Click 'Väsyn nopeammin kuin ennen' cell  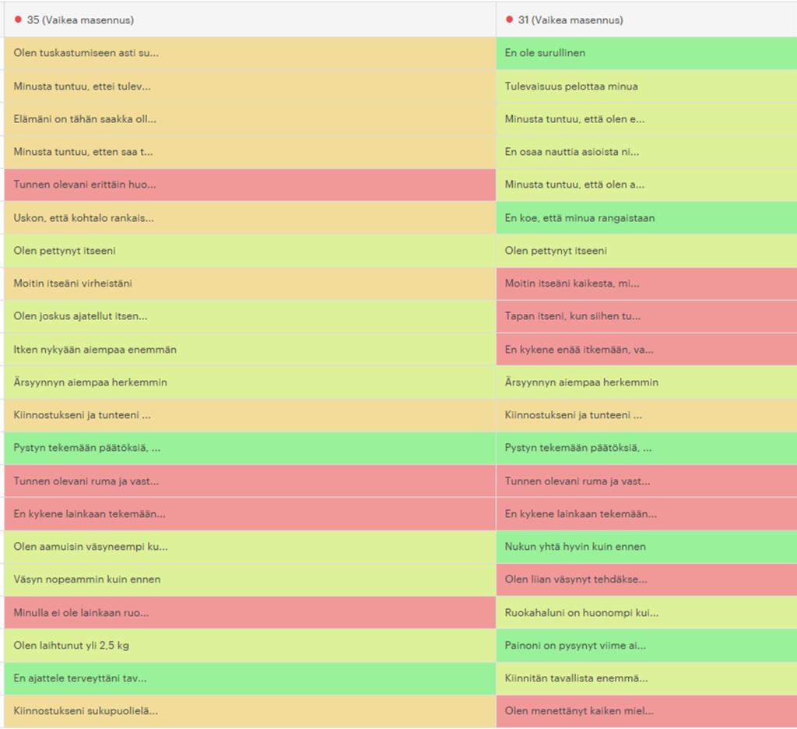click(x=250, y=579)
